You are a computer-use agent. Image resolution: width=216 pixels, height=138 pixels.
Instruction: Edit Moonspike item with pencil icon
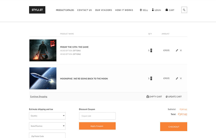pos(177,78)
